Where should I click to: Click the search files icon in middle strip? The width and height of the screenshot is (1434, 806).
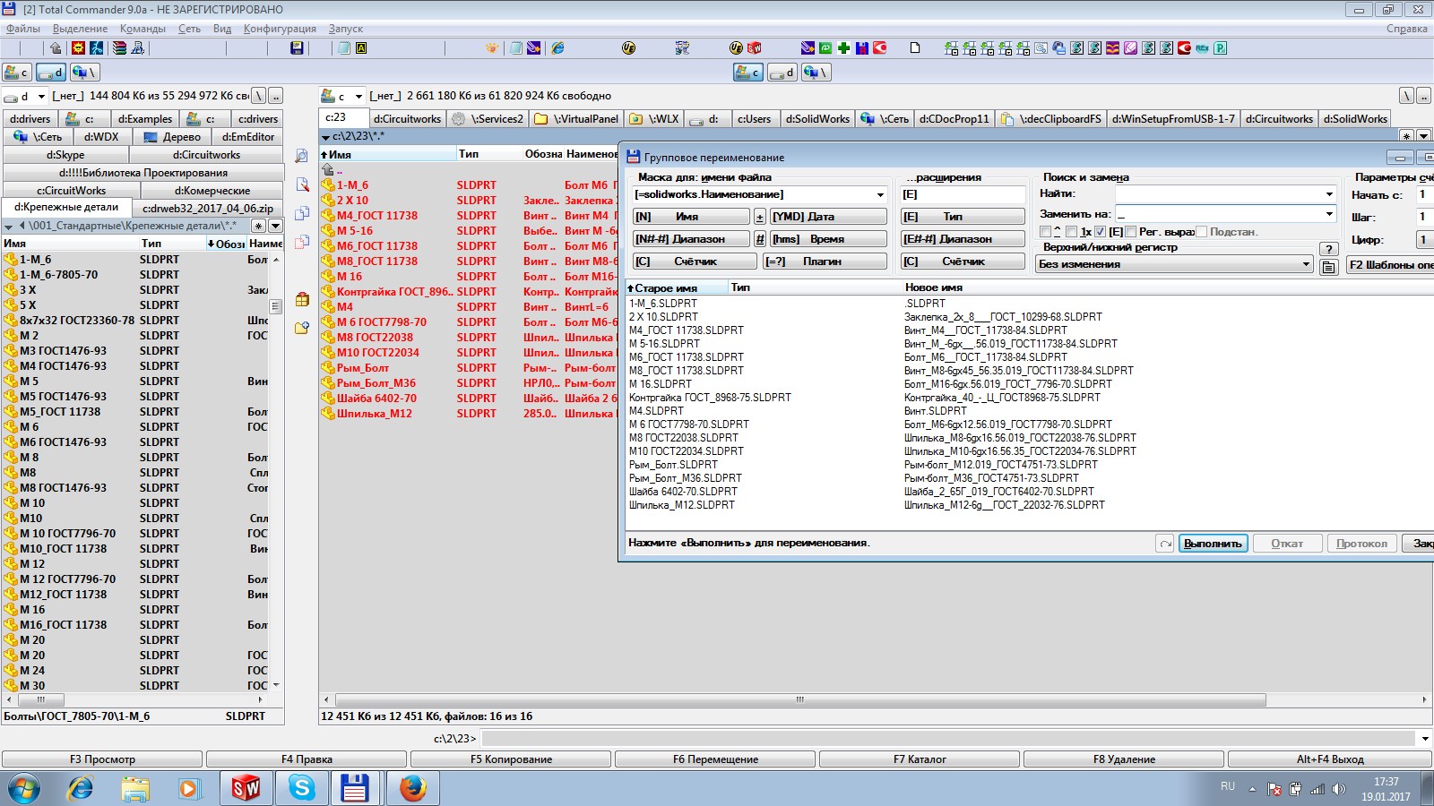[x=302, y=156]
